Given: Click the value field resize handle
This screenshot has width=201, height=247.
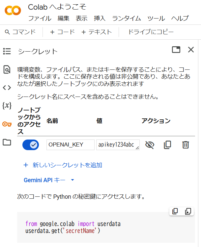Looking at the screenshot, I should [x=137, y=148].
